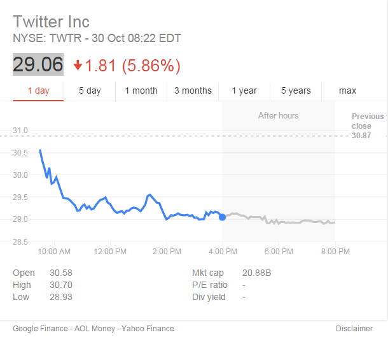Click the After hours label

(278, 115)
